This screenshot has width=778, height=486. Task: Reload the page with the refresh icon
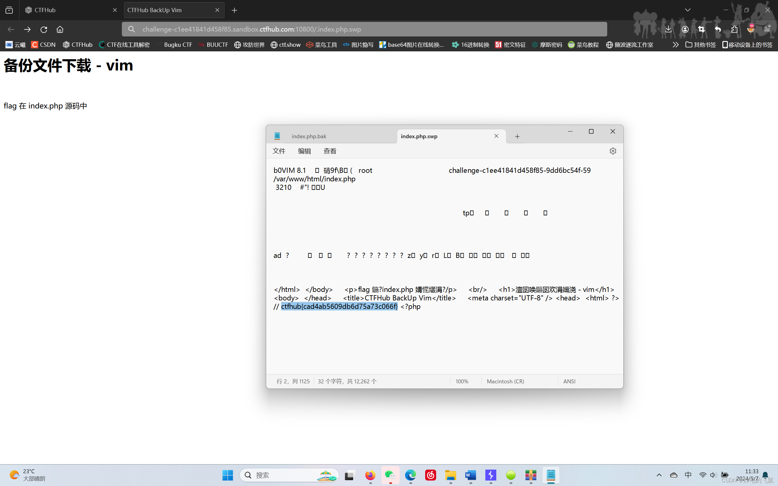pos(44,29)
